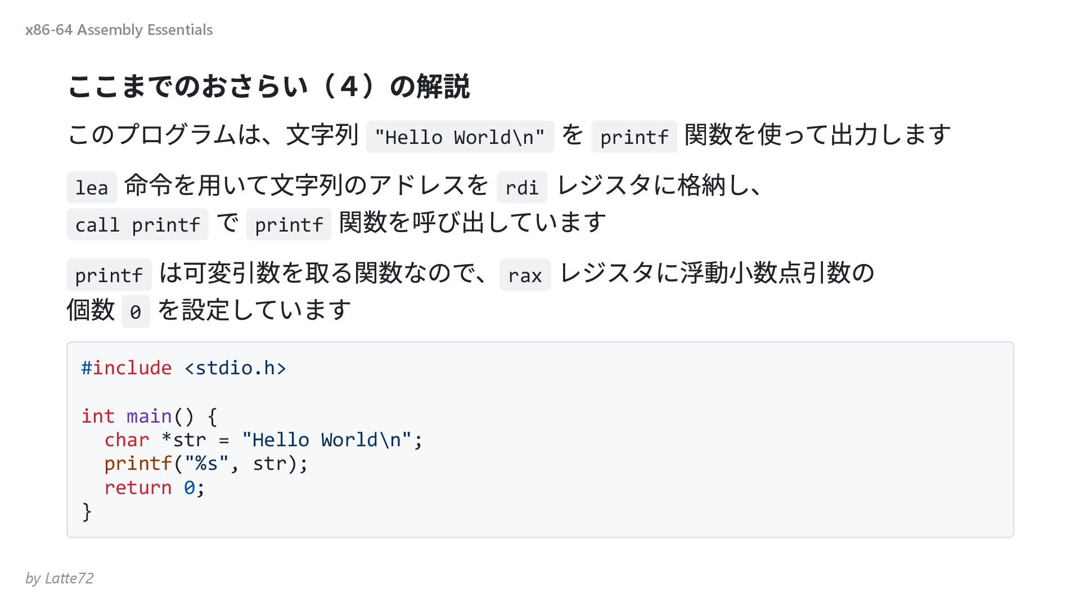Click the lea inline code chip
The height and width of the screenshot is (607, 1080).
coord(92,187)
